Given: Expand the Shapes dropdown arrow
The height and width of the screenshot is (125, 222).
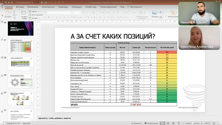Looking at the screenshot, I should (x=163, y=12).
